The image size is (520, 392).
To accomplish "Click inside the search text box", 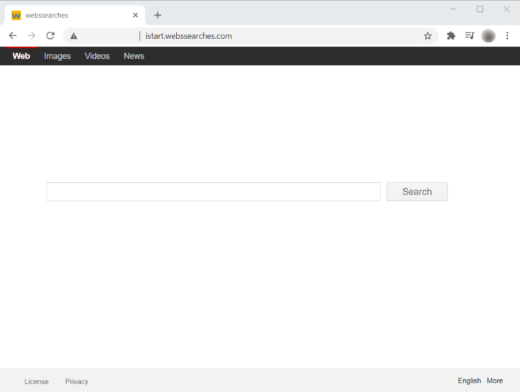I will pyautogui.click(x=213, y=192).
